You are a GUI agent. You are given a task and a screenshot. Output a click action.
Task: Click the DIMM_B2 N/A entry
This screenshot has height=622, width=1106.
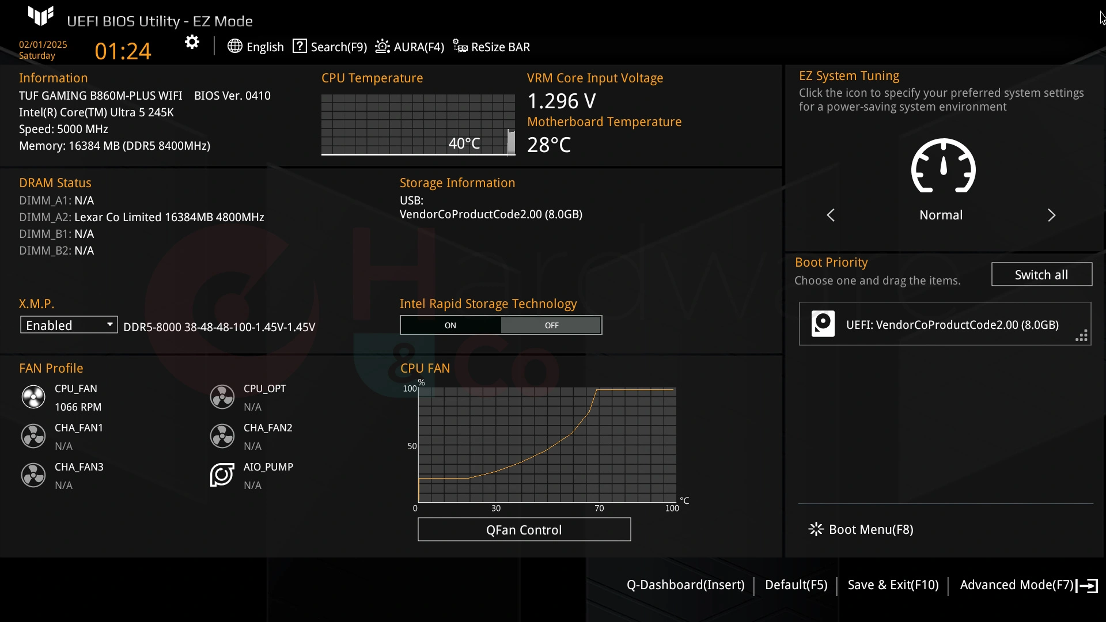tap(56, 251)
